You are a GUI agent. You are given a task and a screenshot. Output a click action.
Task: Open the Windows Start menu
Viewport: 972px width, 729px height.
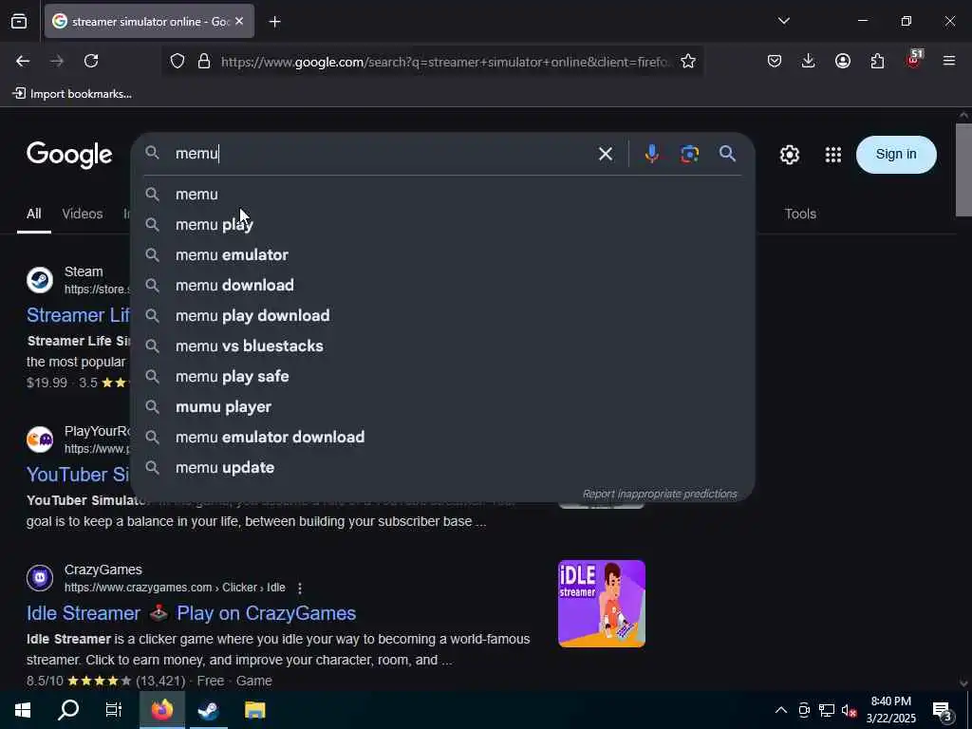[x=23, y=710]
